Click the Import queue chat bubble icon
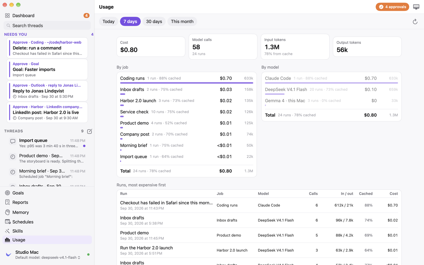Viewport: 424px width, 265px height. click(12, 141)
